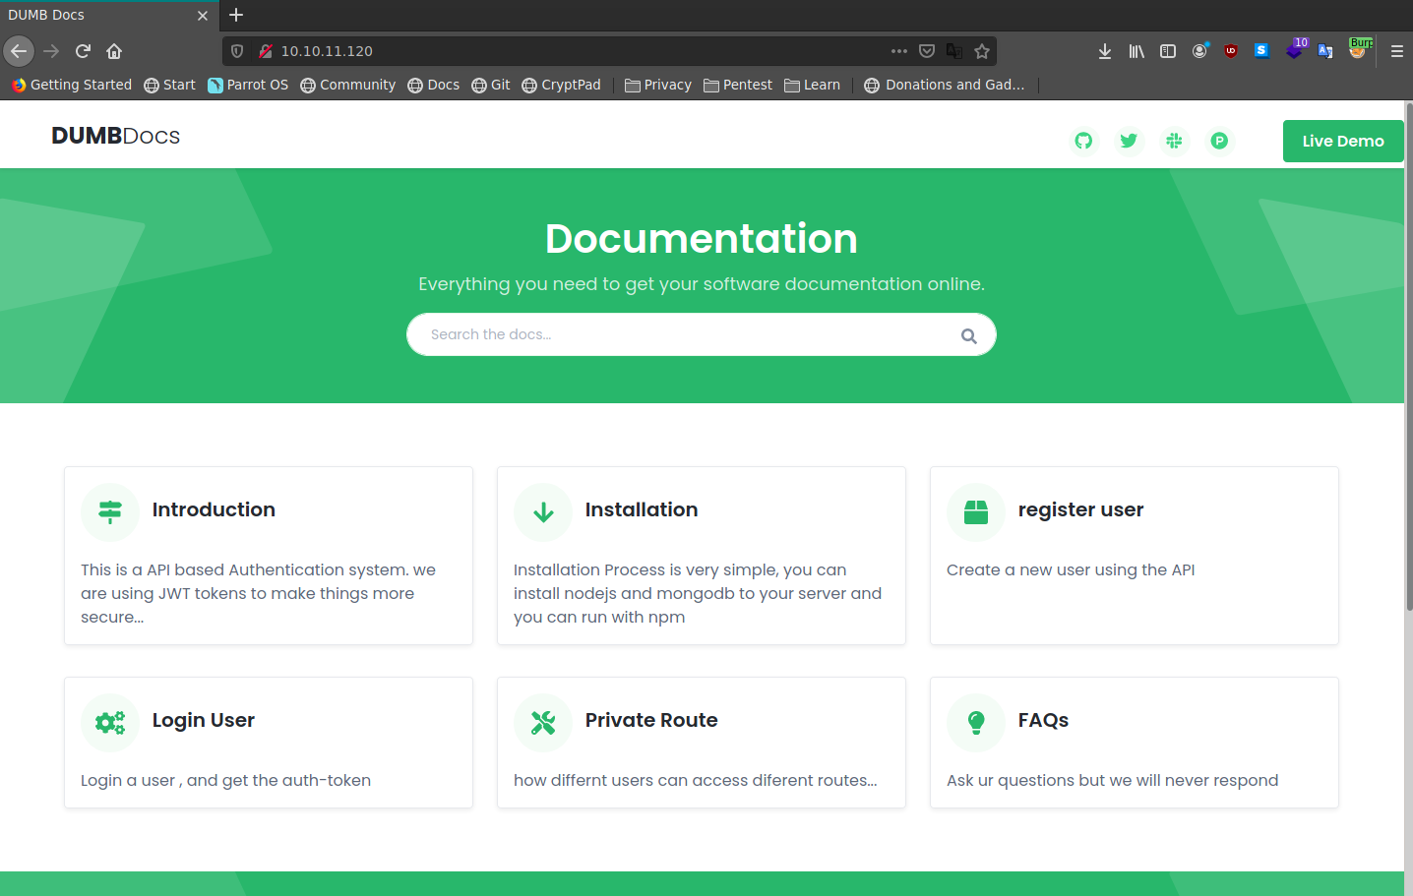Open the Firefox hamburger menu
The image size is (1413, 896).
pyautogui.click(x=1396, y=51)
